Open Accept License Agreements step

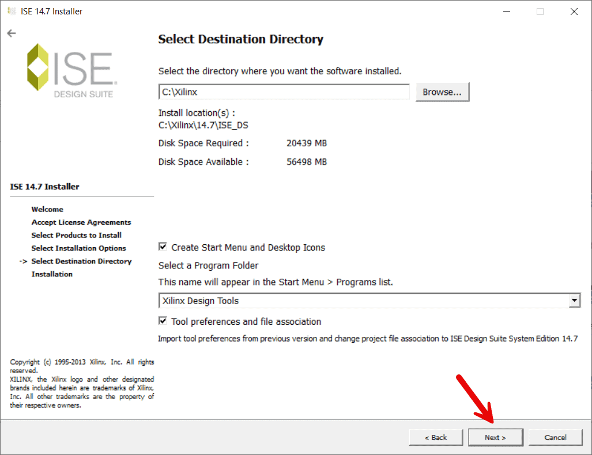click(x=81, y=222)
